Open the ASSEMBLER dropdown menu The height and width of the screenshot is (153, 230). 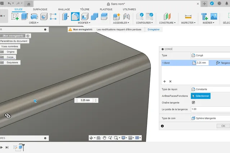pos(121,23)
